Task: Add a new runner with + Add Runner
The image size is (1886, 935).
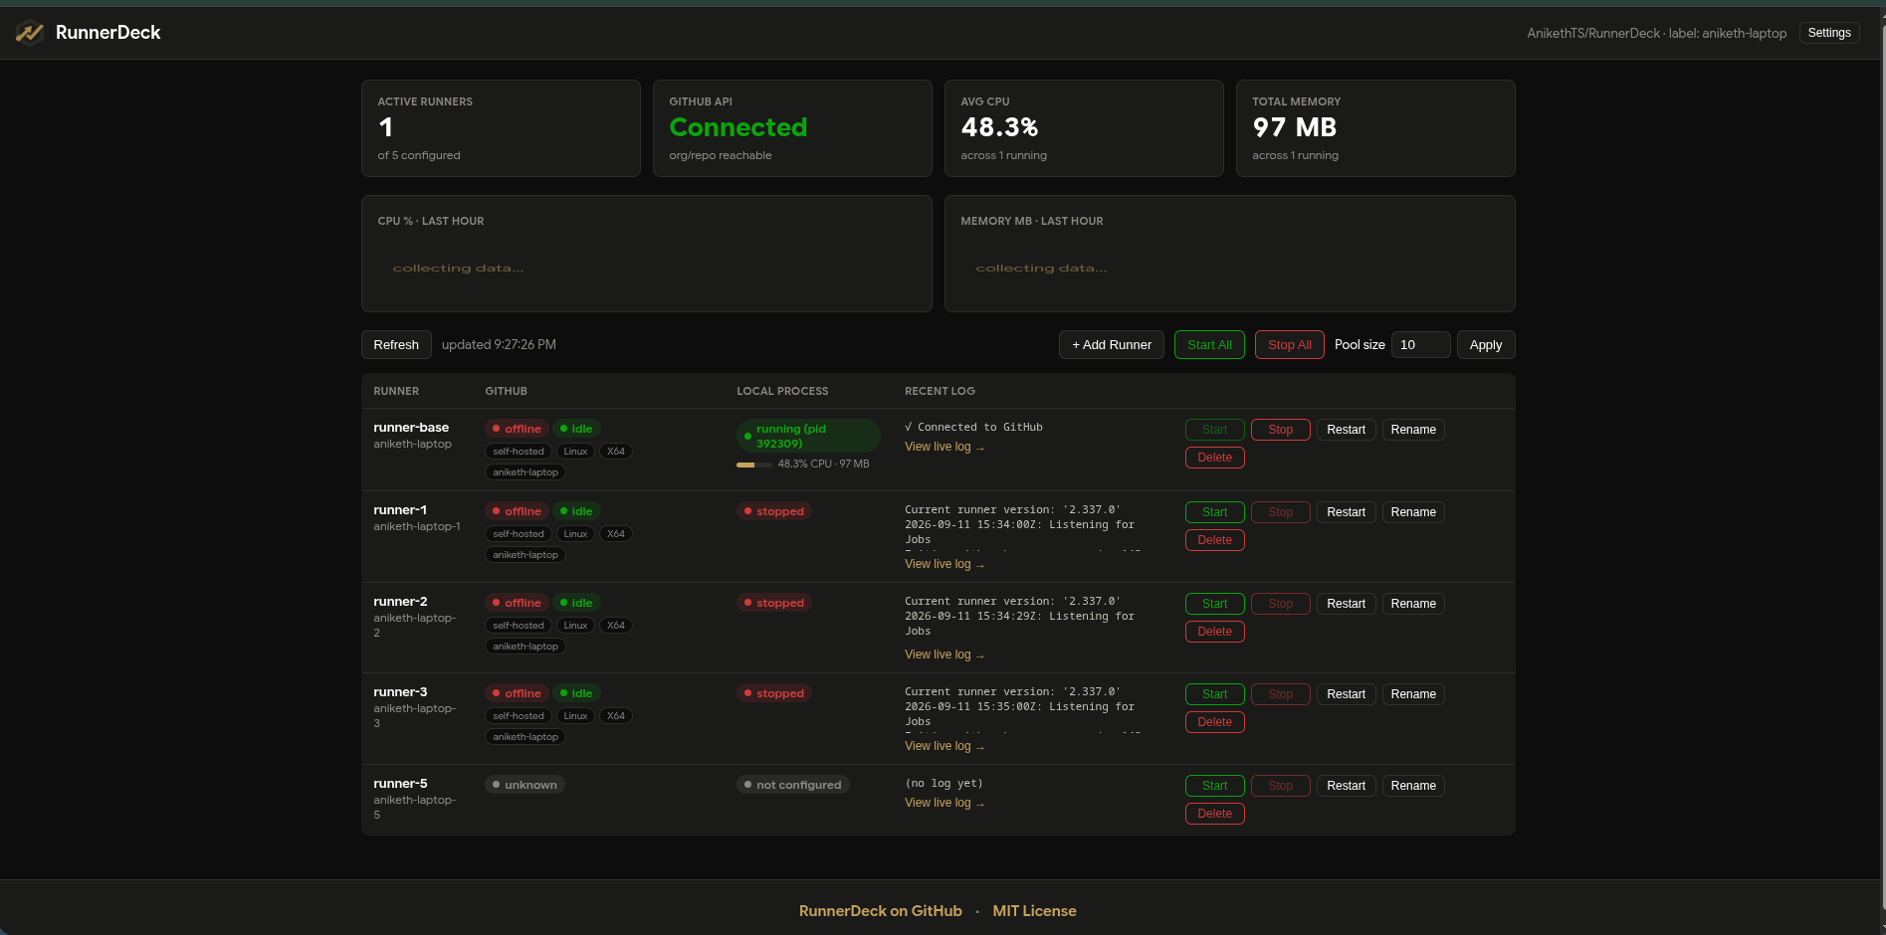Action: pyautogui.click(x=1112, y=344)
